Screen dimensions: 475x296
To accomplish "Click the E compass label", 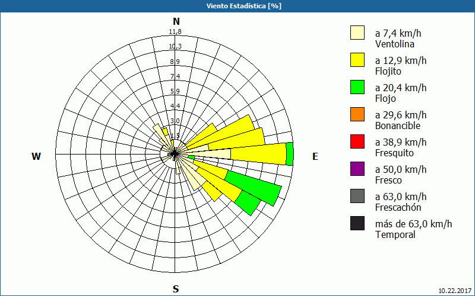I will [315, 156].
